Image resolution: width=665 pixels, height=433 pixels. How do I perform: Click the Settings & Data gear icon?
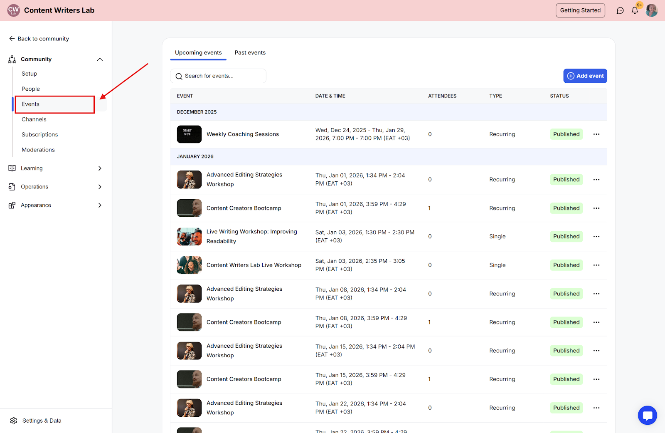[14, 421]
